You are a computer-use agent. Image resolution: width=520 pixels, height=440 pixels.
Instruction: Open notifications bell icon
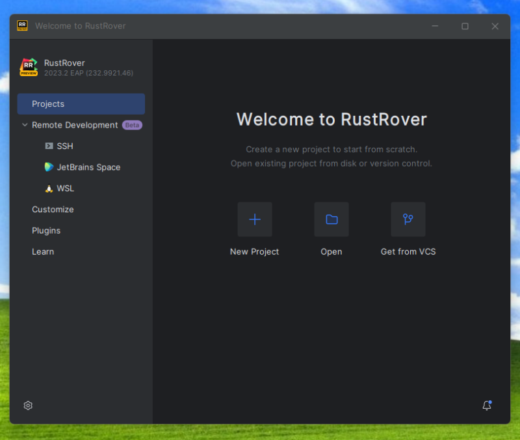point(486,406)
